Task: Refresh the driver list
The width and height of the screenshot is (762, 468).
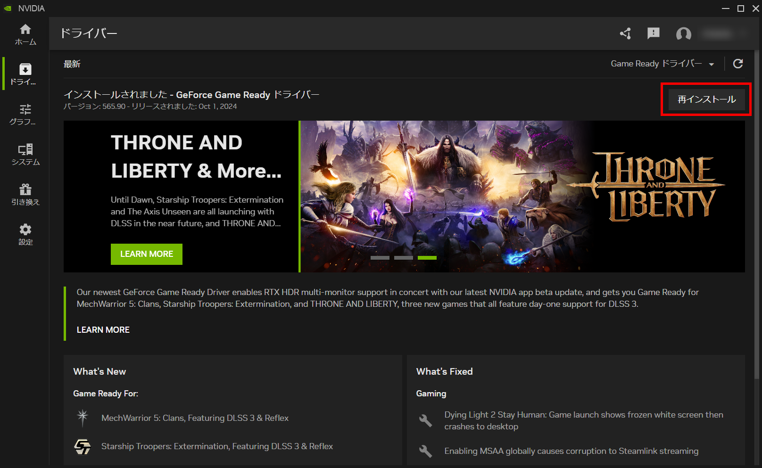Action: [x=738, y=64]
